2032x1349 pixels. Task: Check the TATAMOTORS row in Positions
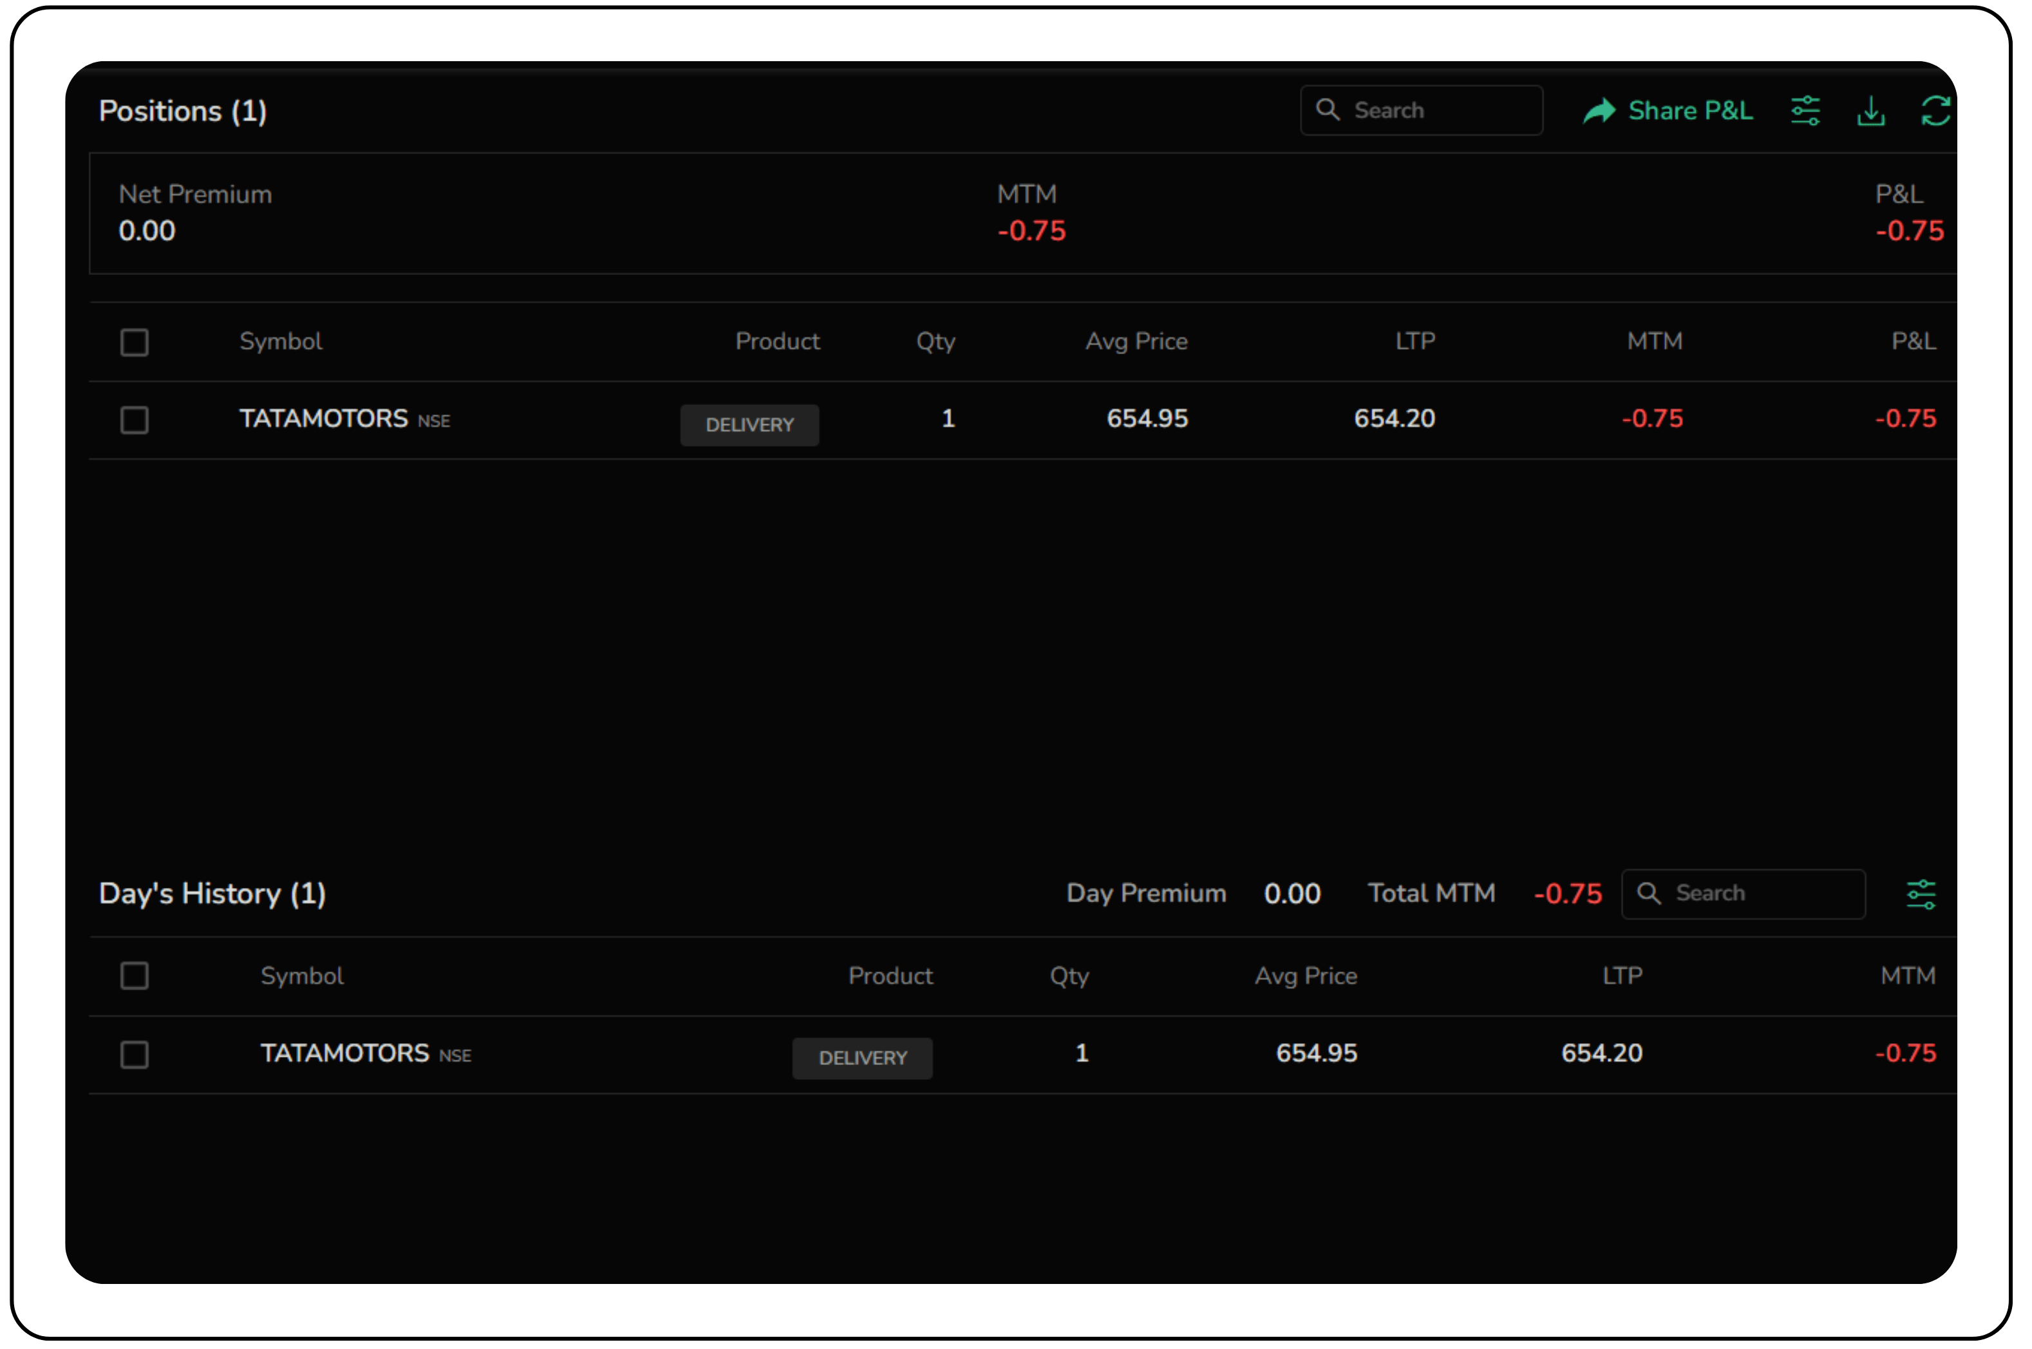pyautogui.click(x=134, y=420)
